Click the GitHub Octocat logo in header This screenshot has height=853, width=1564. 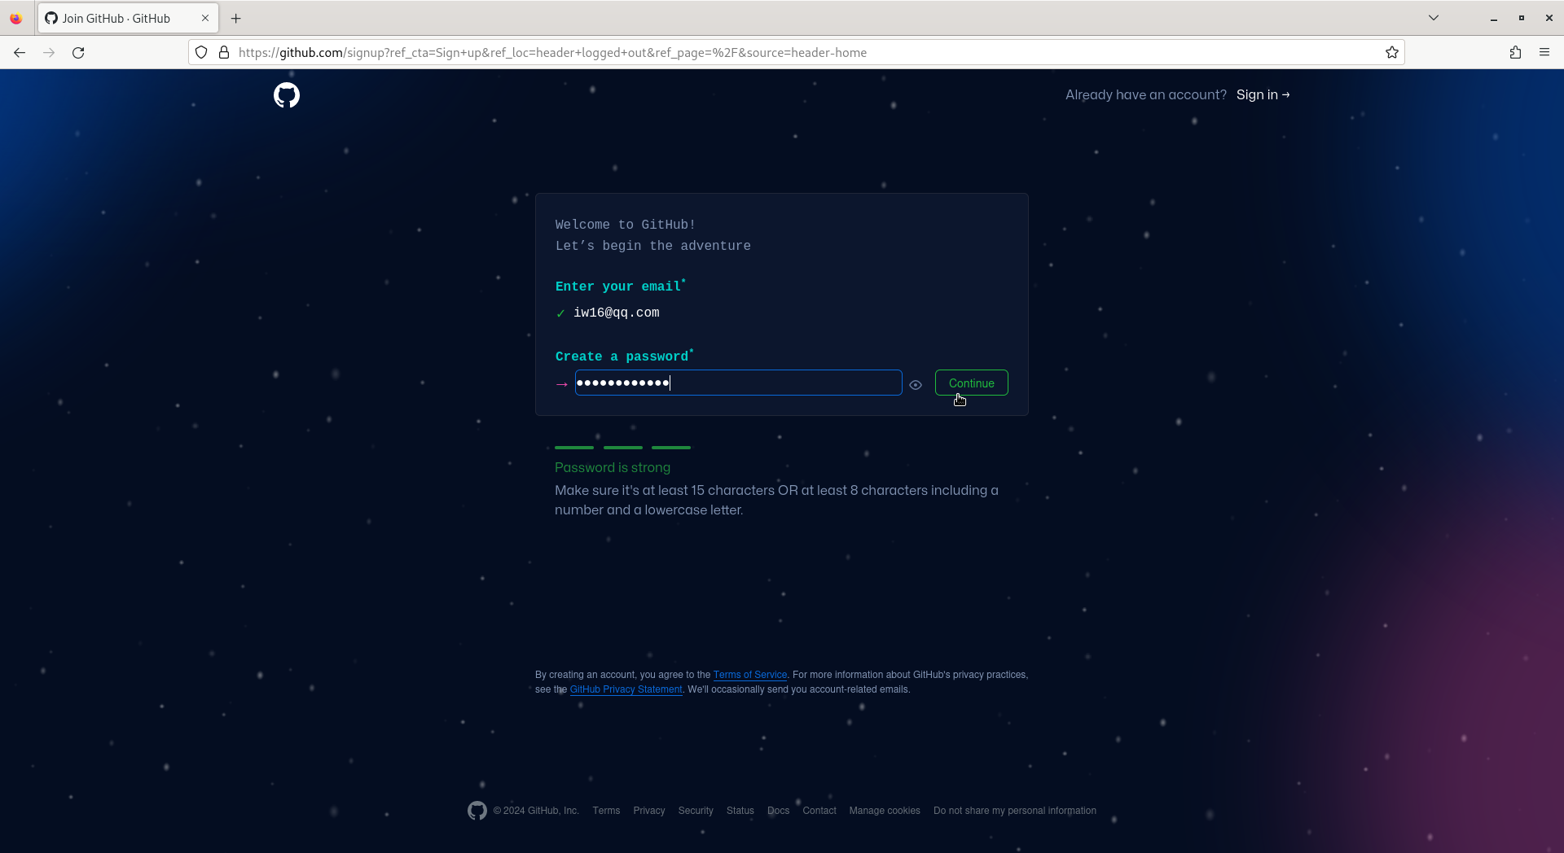pyautogui.click(x=287, y=95)
